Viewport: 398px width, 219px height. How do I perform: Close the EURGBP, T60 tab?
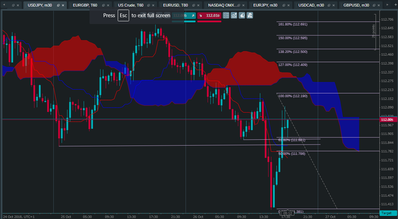point(108,5)
